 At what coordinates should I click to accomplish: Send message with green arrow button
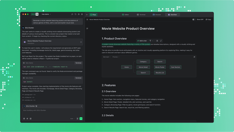pos(81,119)
